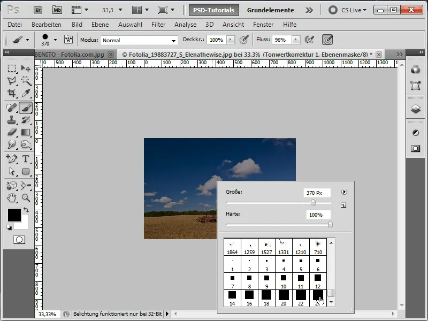Select the History Brush tool
Screen dimensions: 428x321
[x=26, y=120]
